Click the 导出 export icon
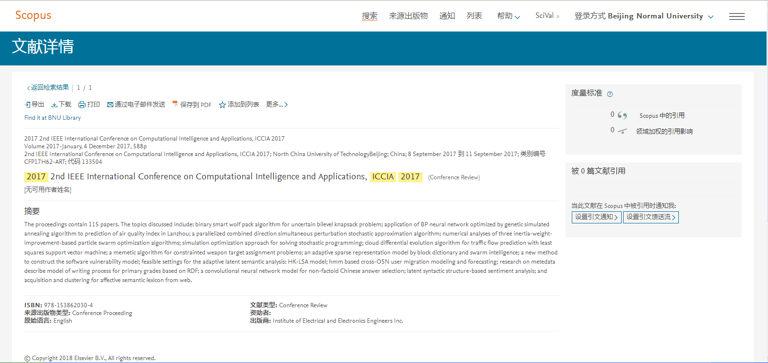Screen dimensions: 768x363 click(x=28, y=105)
